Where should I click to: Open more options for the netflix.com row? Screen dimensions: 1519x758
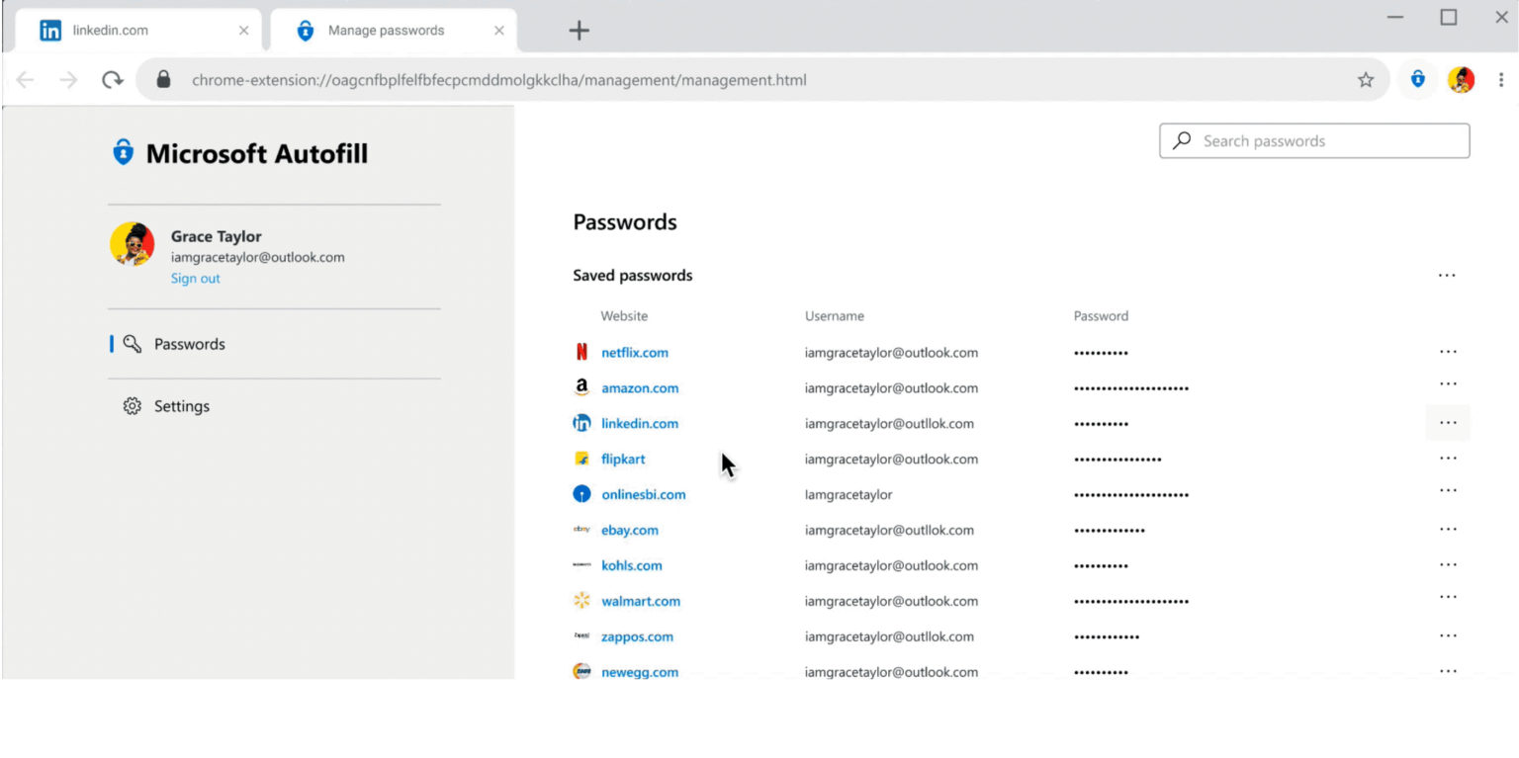pyautogui.click(x=1448, y=352)
